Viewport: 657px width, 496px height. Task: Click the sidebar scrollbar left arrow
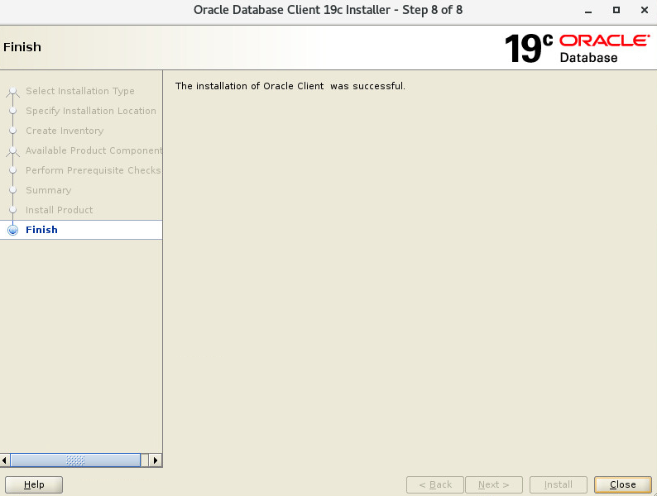(x=5, y=460)
